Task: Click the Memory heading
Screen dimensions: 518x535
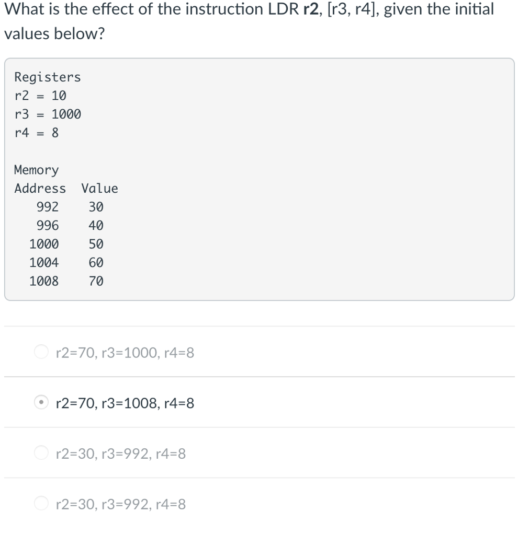Action: pyautogui.click(x=36, y=170)
